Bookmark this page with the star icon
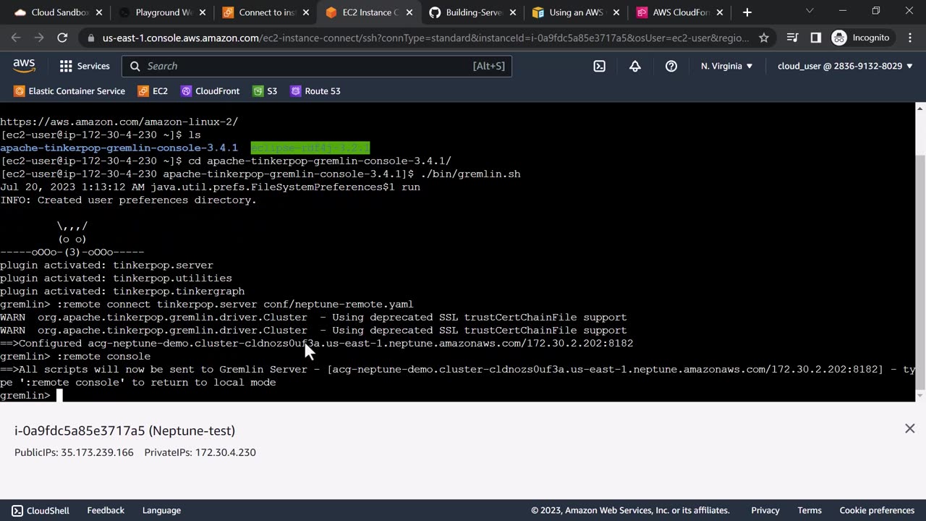This screenshot has width=926, height=521. [764, 38]
